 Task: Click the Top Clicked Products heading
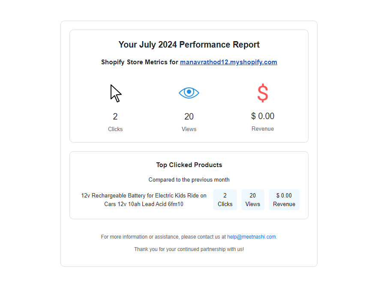[x=189, y=165]
